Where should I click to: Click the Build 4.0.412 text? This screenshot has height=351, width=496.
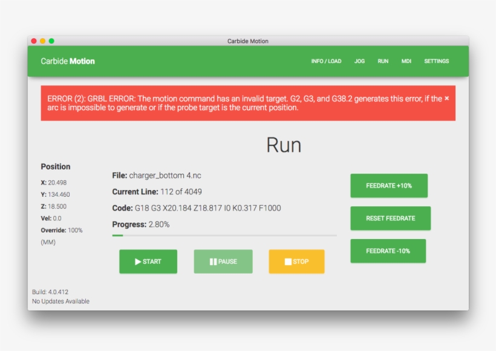tap(50, 292)
